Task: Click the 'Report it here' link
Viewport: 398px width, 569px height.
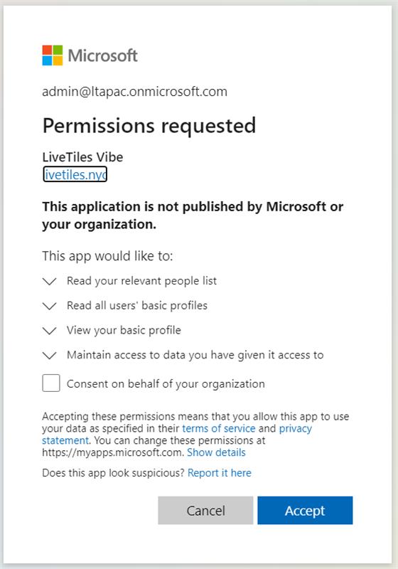Action: point(220,473)
